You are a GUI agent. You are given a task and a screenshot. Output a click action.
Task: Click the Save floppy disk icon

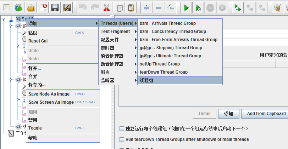click(55, 7)
